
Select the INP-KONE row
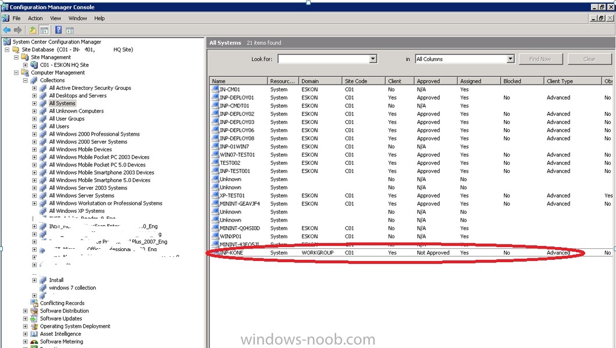click(411, 253)
